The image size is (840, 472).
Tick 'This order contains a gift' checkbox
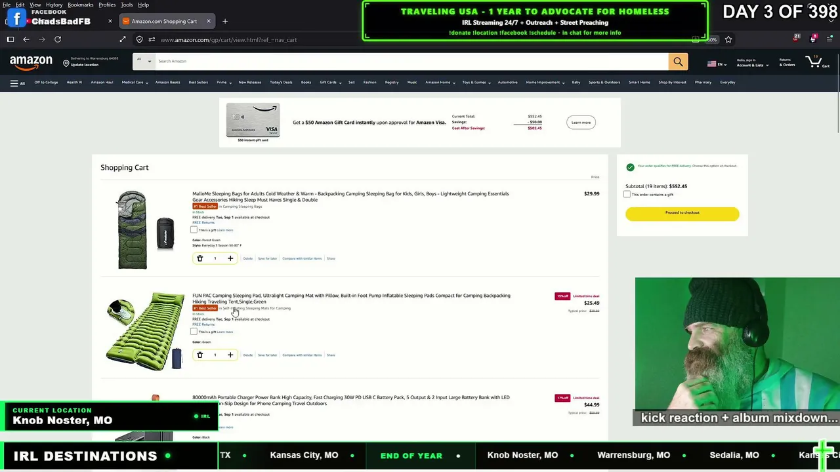[x=627, y=195]
